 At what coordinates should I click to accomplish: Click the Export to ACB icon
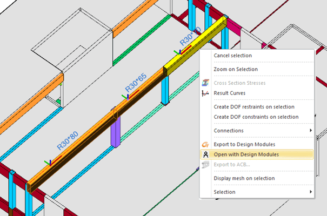(x=205, y=164)
